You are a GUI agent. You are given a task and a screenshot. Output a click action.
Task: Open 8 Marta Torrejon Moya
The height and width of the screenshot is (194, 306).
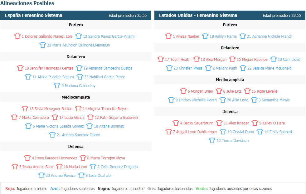pos(106,158)
